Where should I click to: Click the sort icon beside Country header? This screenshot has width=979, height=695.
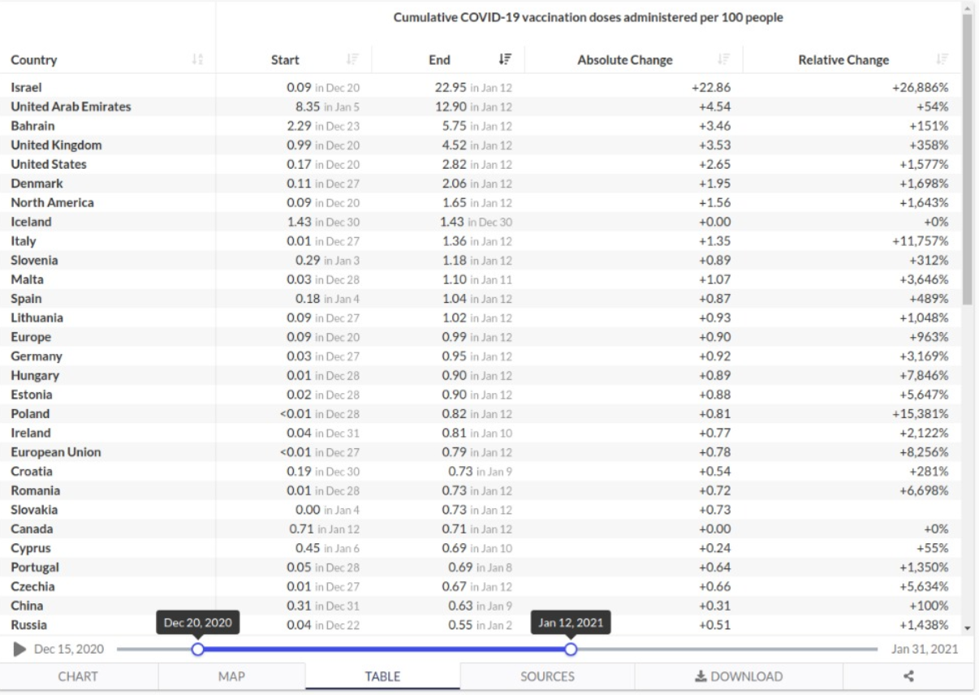click(x=197, y=60)
